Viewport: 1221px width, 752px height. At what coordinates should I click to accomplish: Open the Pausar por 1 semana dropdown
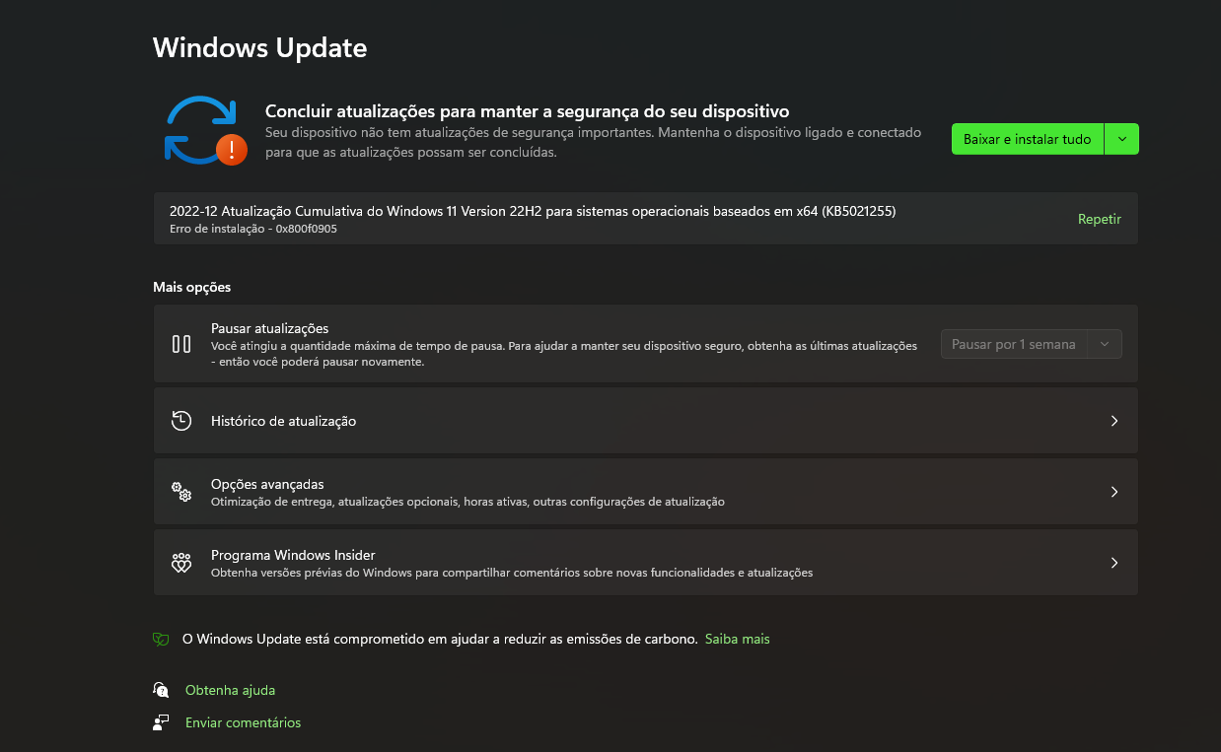1032,344
